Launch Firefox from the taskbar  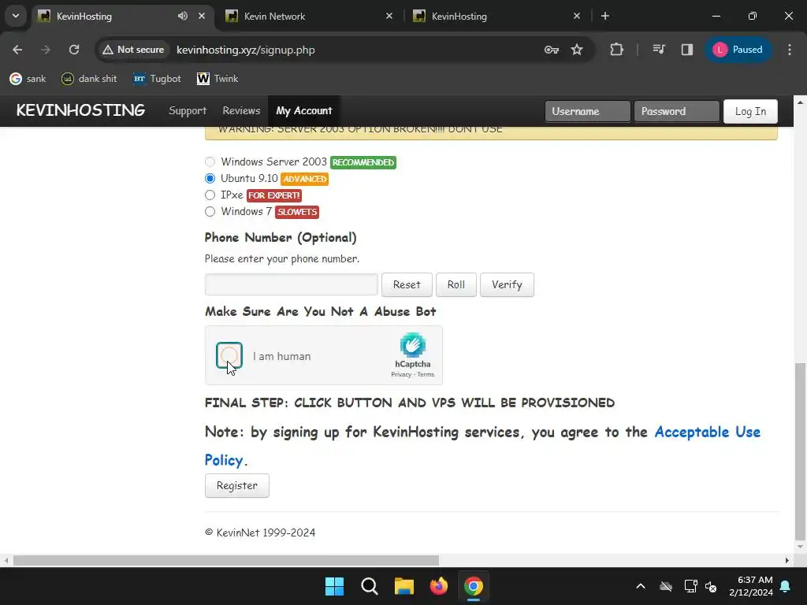pyautogui.click(x=438, y=586)
